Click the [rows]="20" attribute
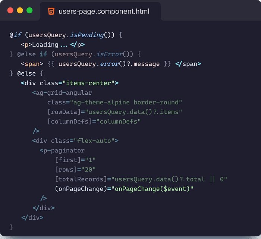The height and width of the screenshot is (239, 261). [x=75, y=169]
